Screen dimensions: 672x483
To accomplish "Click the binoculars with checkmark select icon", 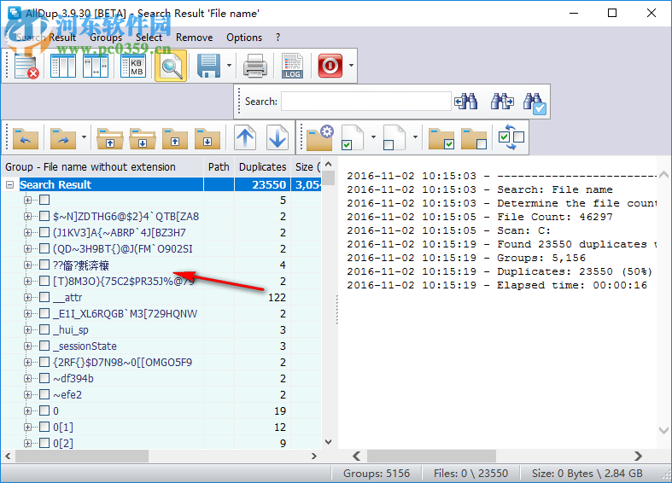I will click(535, 103).
